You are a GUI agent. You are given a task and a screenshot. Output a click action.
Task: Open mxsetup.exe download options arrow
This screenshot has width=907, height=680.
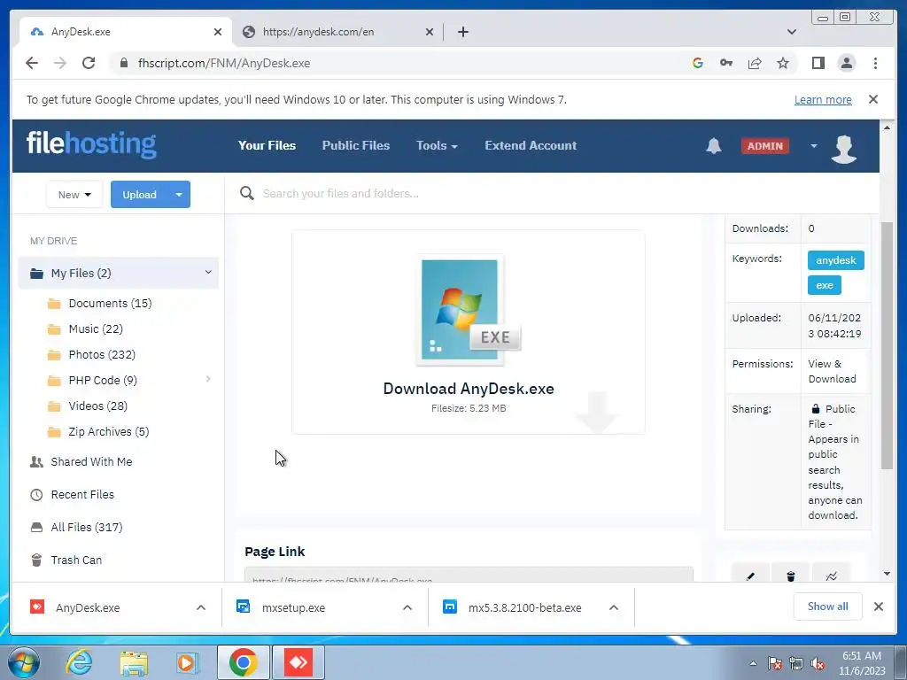(407, 607)
